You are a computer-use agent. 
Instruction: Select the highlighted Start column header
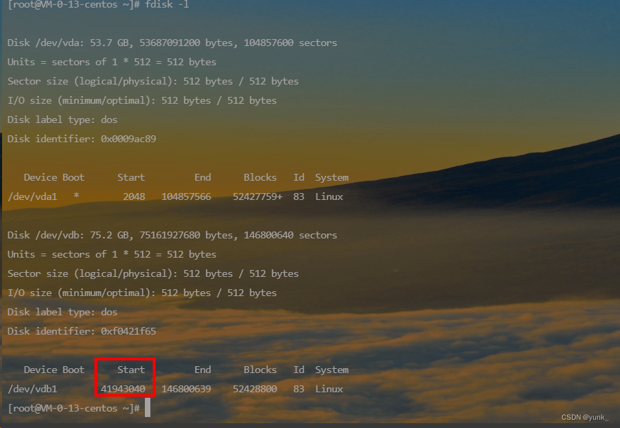(x=130, y=369)
